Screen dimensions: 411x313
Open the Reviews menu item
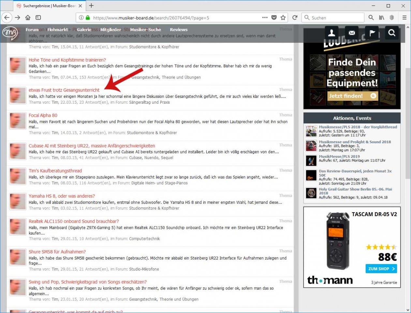point(179,30)
